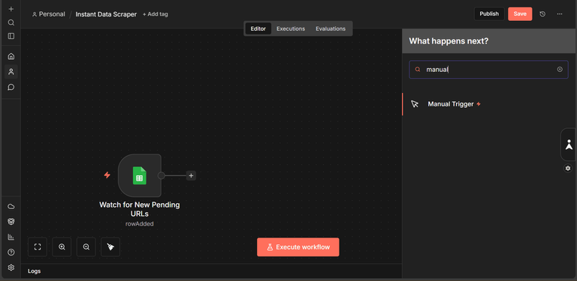
Task: Clear the node search field text
Action: click(560, 70)
